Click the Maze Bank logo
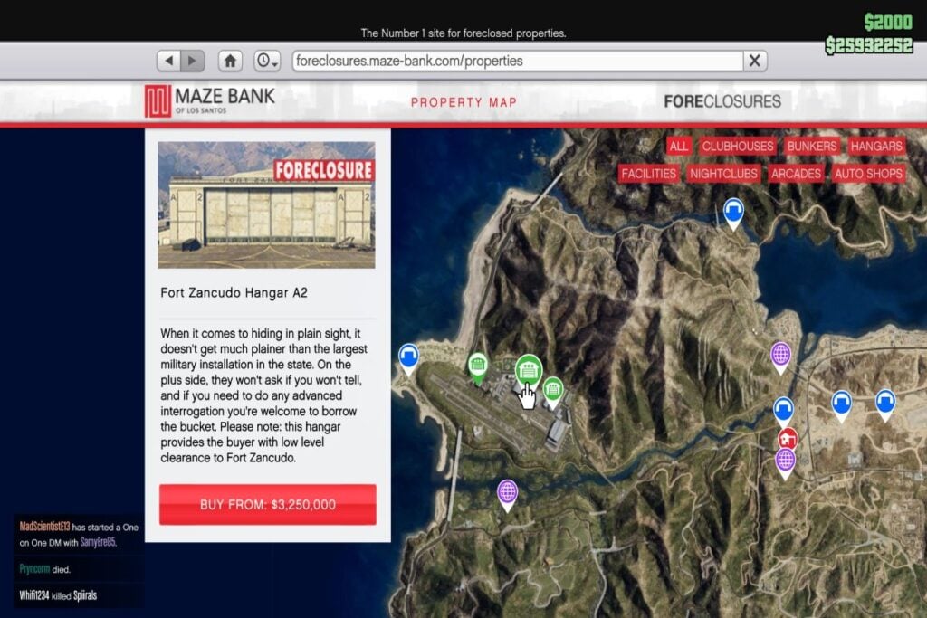Screen dimensions: 927x618 coord(209,100)
